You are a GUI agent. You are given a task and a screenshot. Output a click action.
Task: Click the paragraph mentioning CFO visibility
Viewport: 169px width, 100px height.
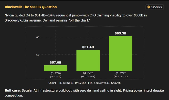(x=76, y=18)
